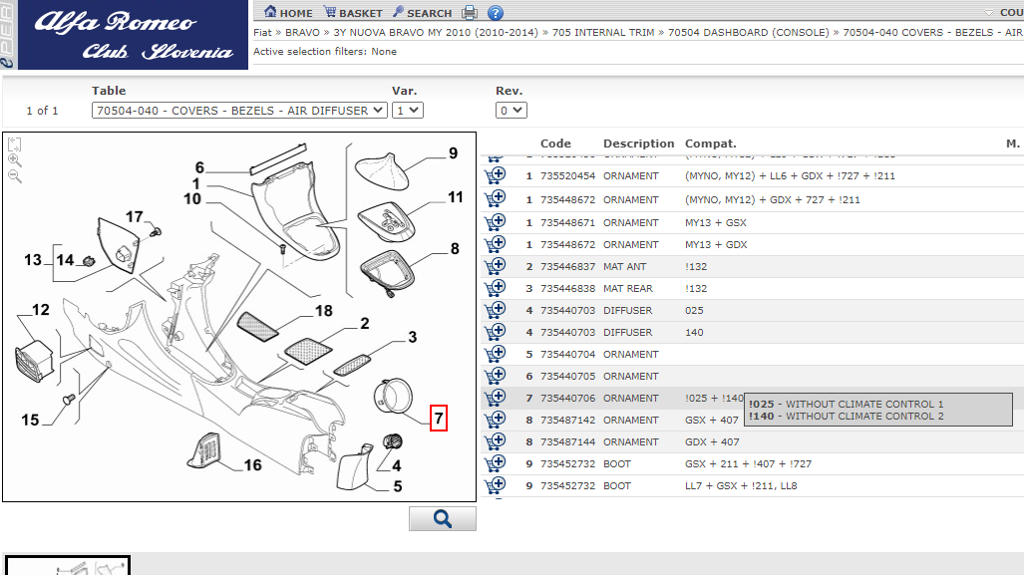Select part number 11 on diagram

pos(456,197)
